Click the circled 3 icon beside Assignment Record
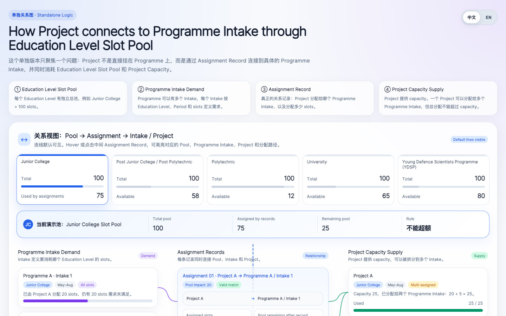This screenshot has height=316, width=506. click(x=264, y=90)
